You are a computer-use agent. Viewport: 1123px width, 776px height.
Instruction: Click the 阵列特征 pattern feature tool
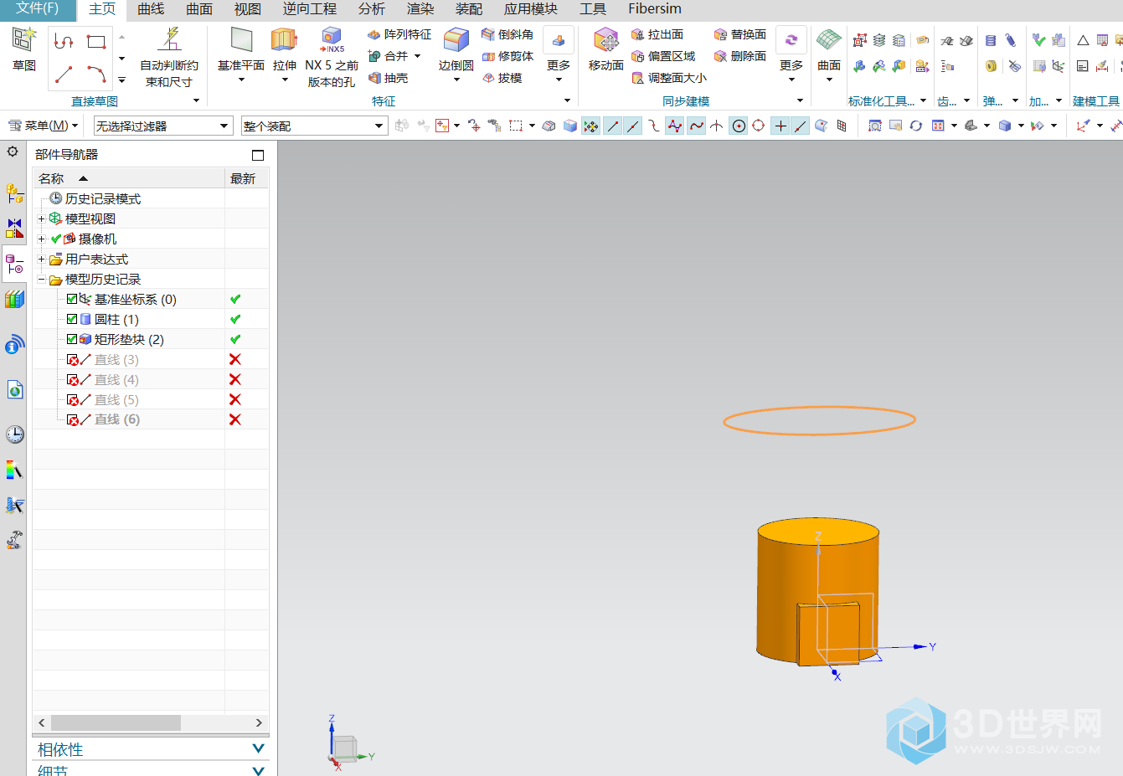click(399, 34)
